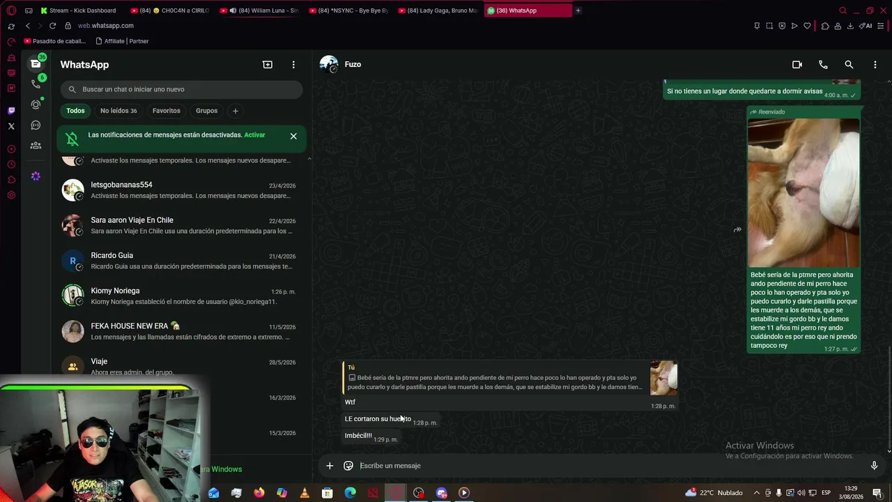This screenshot has width=892, height=502.
Task: Open the Calls section with 6 badge
Action: (36, 84)
